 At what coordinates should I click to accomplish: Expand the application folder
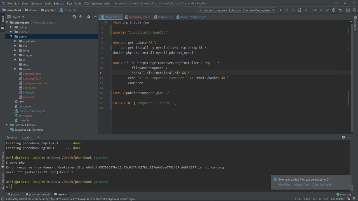point(15,41)
